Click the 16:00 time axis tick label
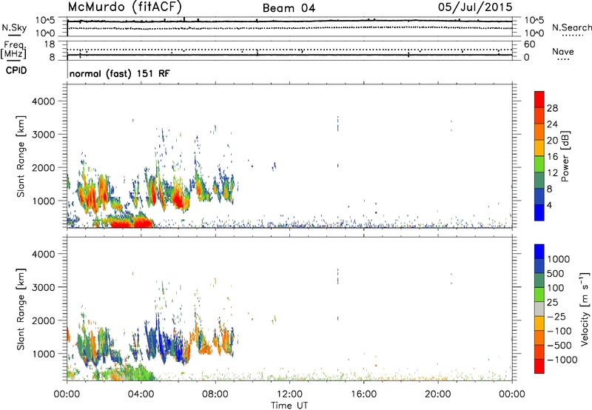The width and height of the screenshot is (592, 410). click(363, 394)
